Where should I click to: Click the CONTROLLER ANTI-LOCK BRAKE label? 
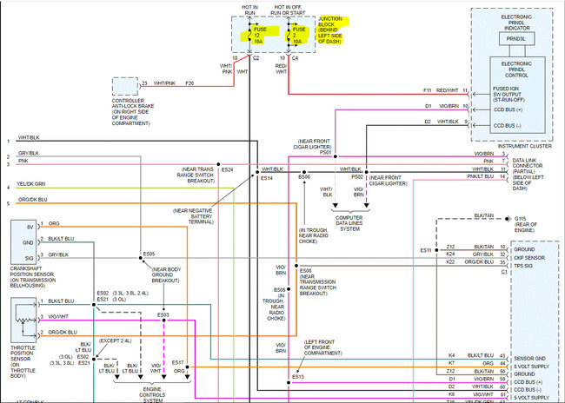(x=133, y=112)
